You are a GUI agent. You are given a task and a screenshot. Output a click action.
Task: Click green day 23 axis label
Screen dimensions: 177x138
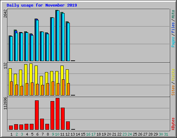click(124, 134)
